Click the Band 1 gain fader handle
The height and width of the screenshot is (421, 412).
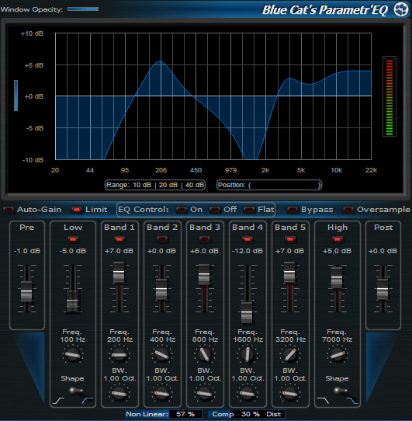coord(119,273)
